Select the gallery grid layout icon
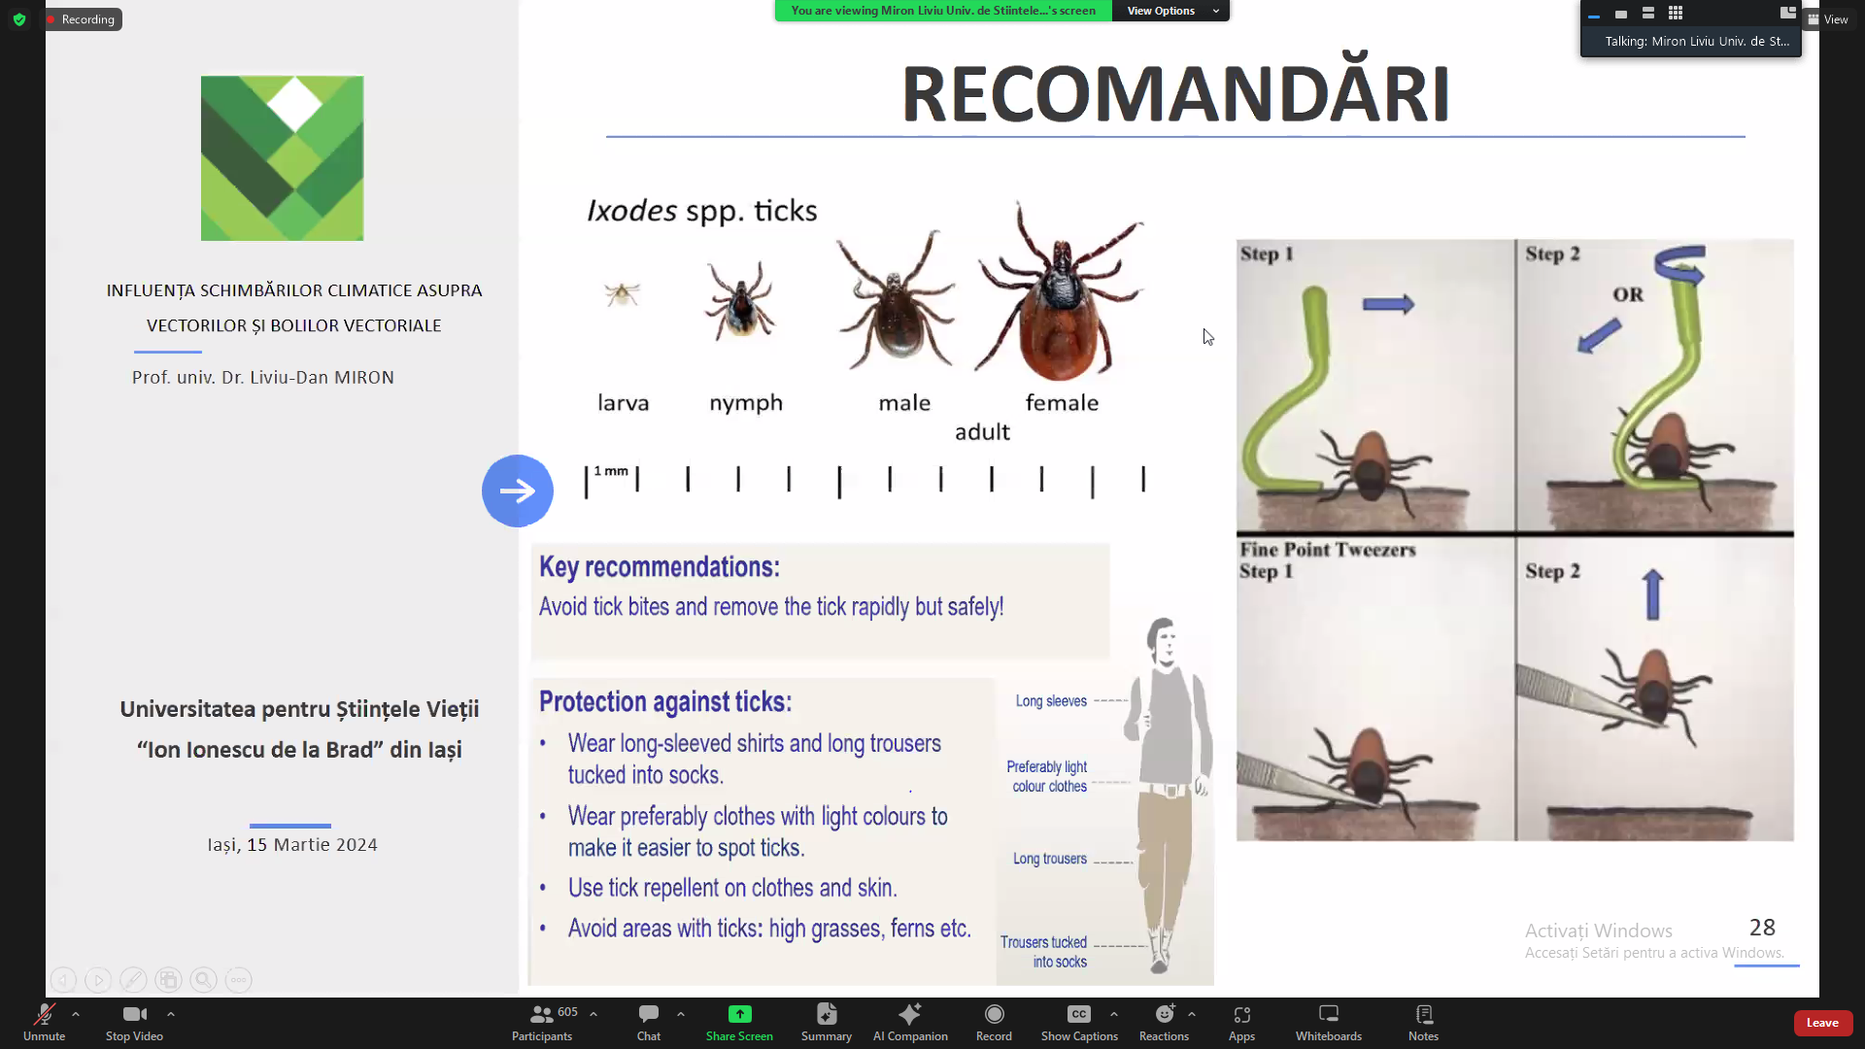 pyautogui.click(x=1676, y=14)
